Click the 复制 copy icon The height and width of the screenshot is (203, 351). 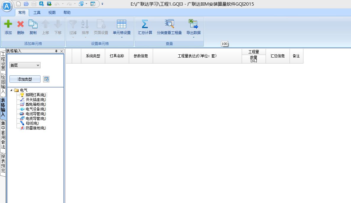click(33, 24)
